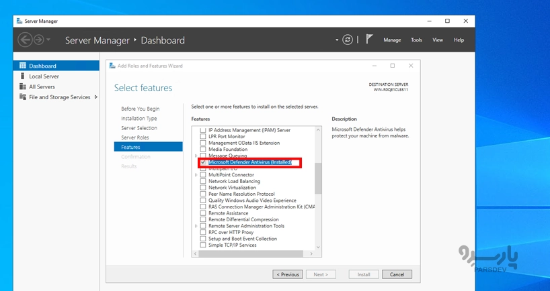
Task: Click horizontal scrollbar right arrow
Action: click(x=311, y=253)
